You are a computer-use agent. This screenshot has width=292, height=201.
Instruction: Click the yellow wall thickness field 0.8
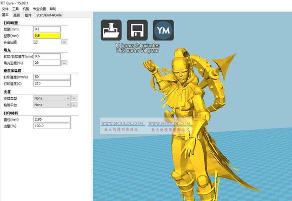click(x=47, y=36)
